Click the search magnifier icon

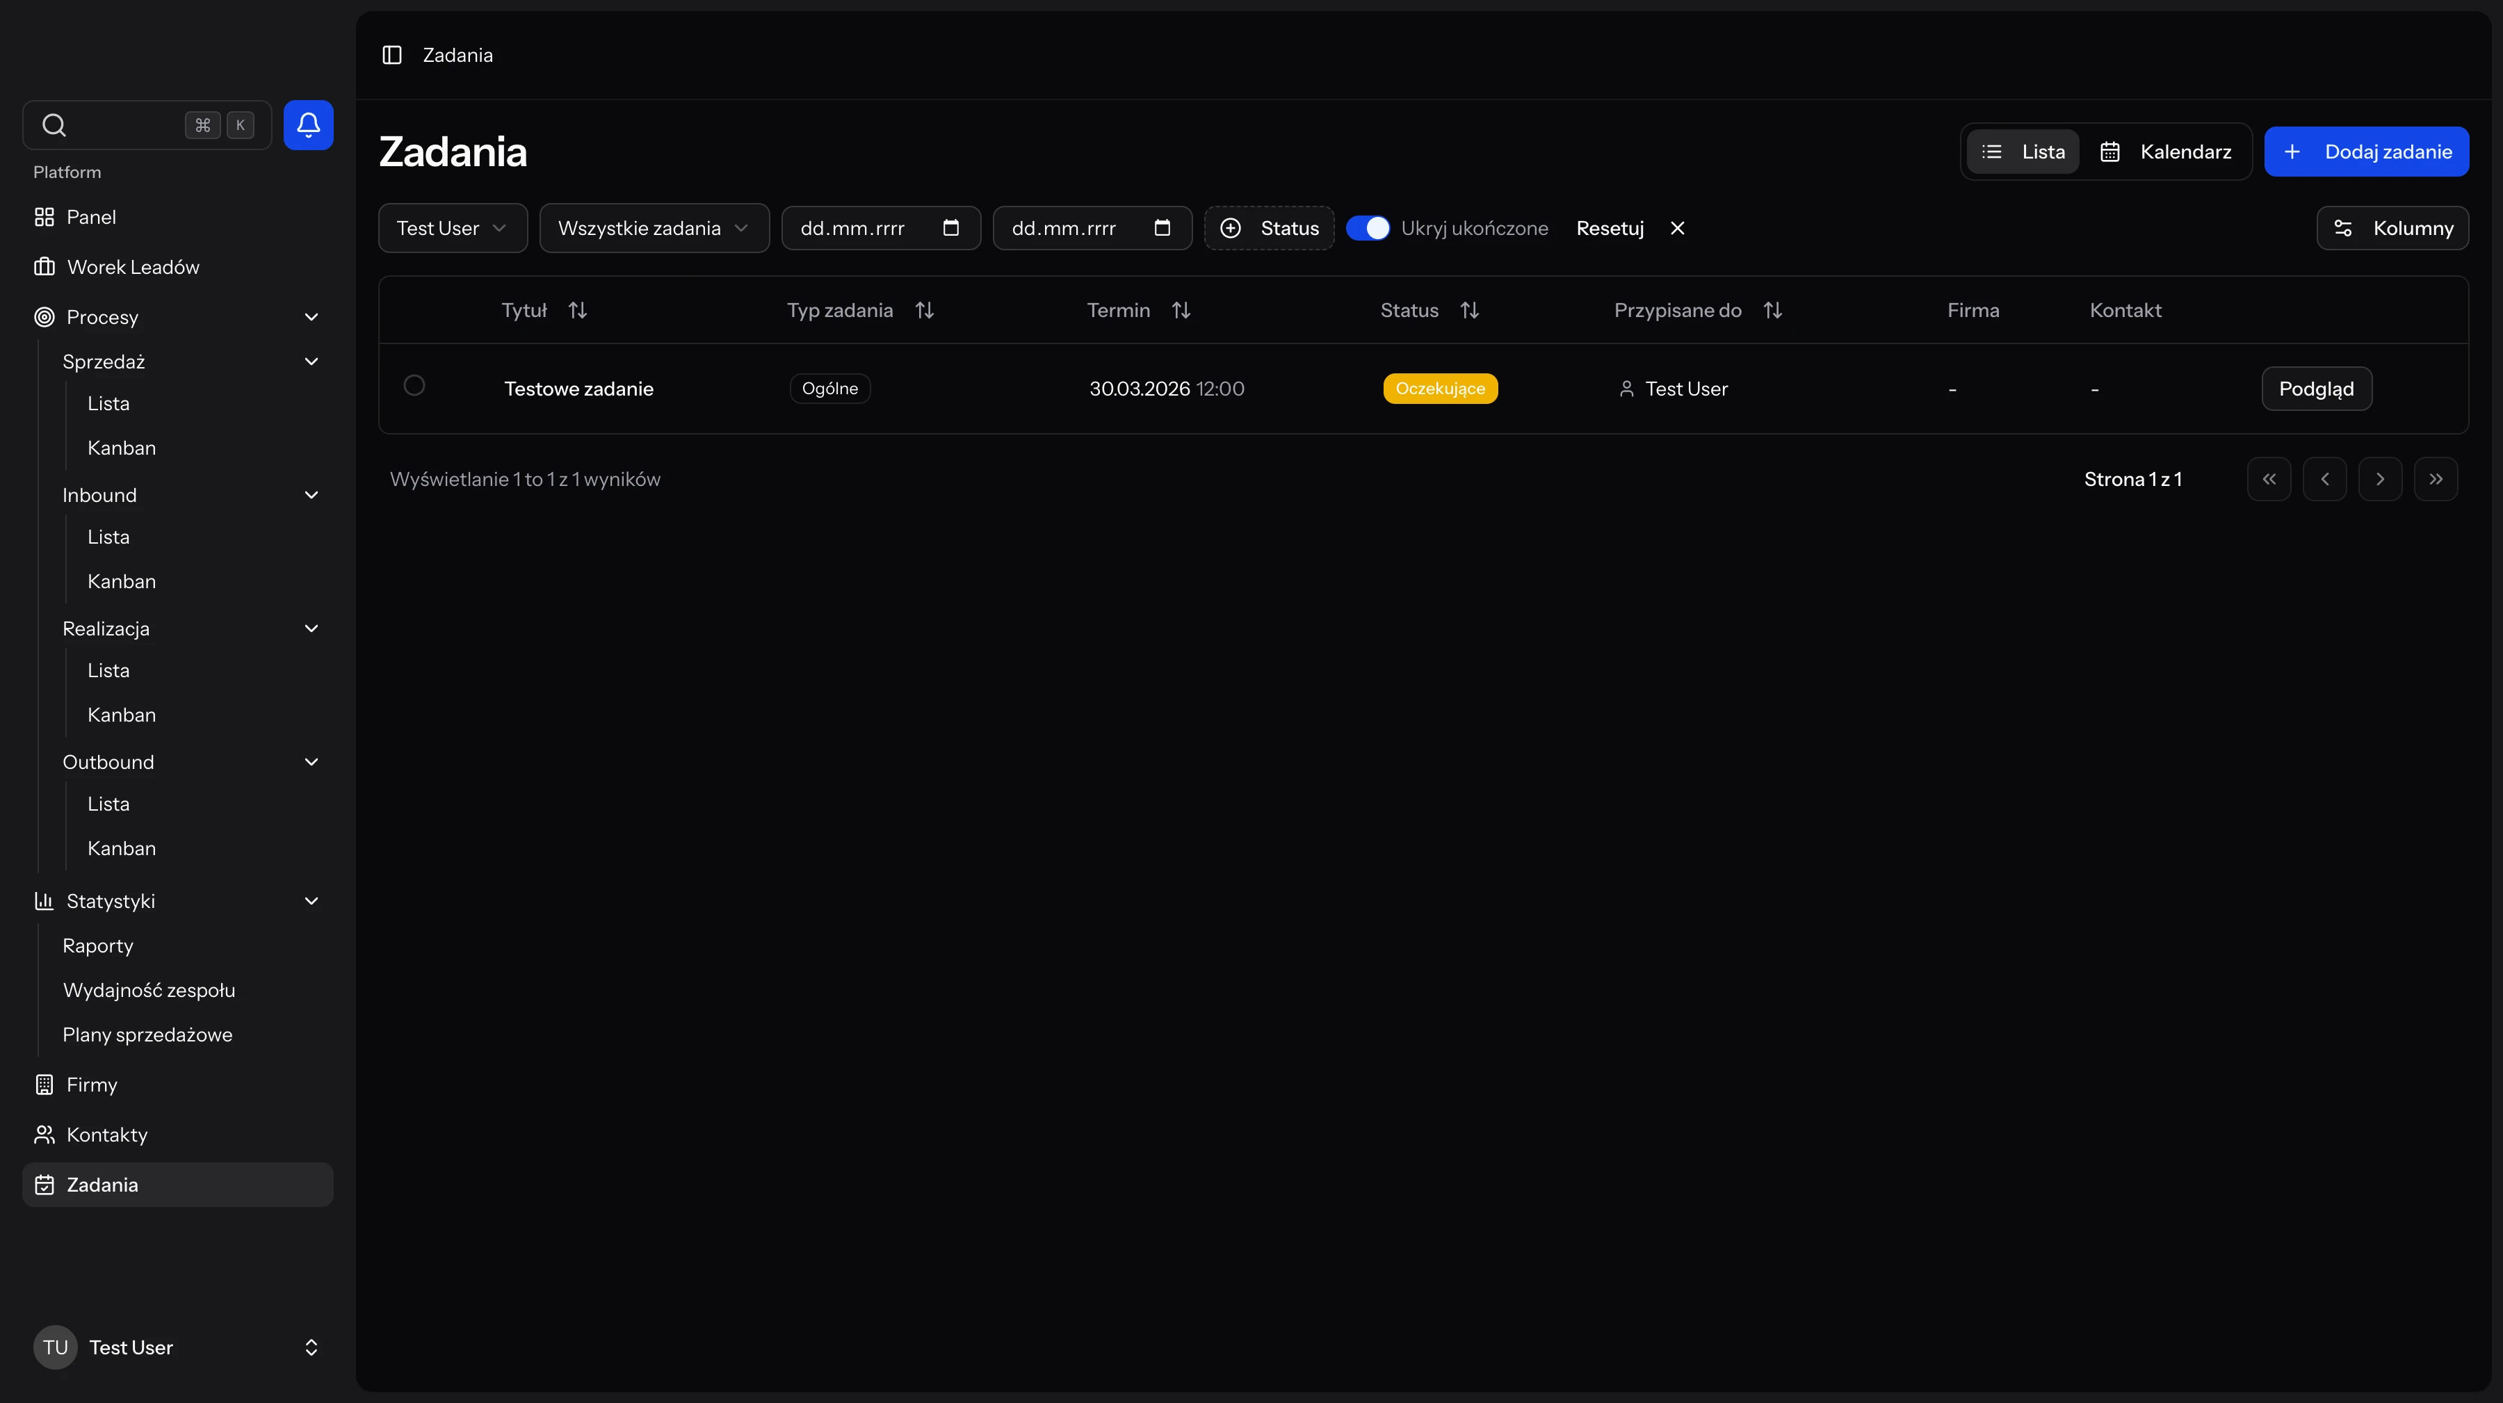(x=54, y=124)
